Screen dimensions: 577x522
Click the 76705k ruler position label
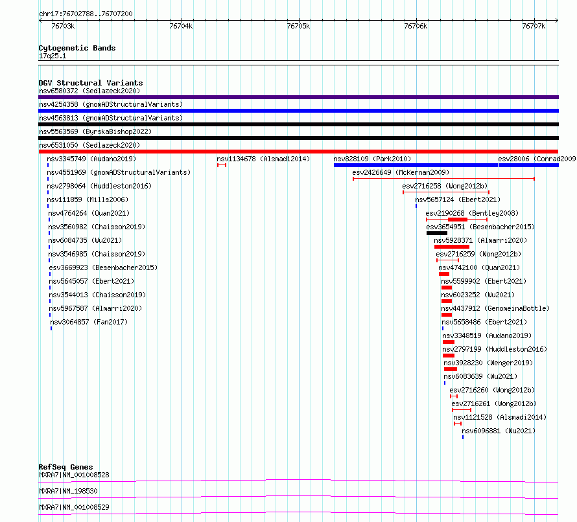point(298,26)
